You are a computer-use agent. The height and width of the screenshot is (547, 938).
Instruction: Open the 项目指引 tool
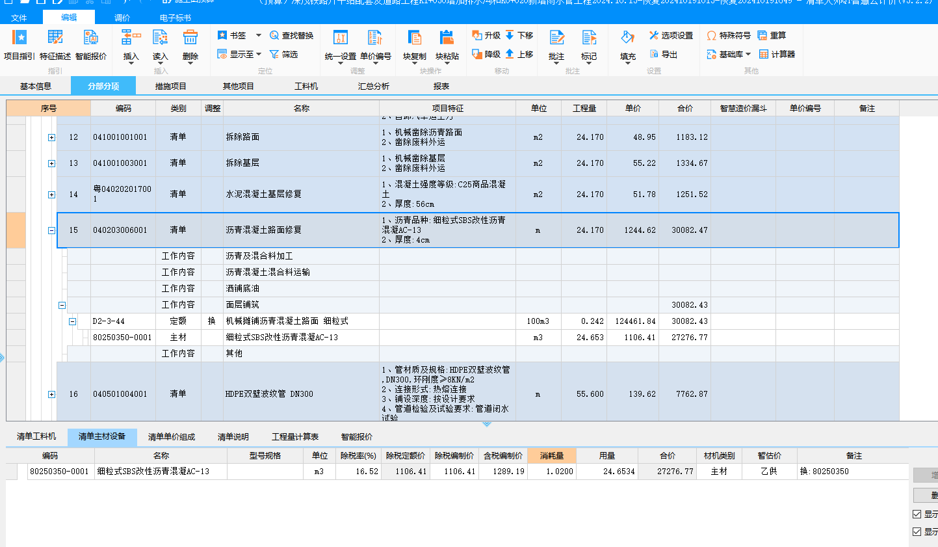click(20, 44)
